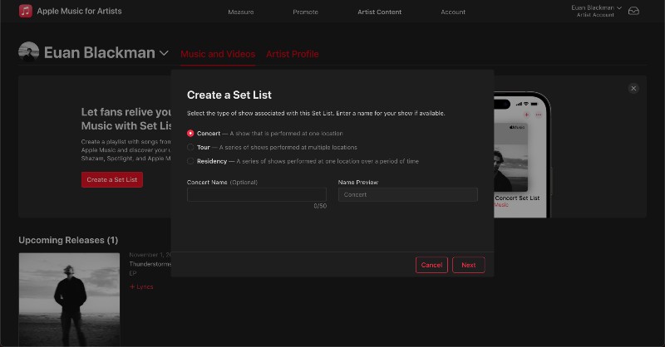Open the Promote menu
The image size is (665, 347).
305,12
